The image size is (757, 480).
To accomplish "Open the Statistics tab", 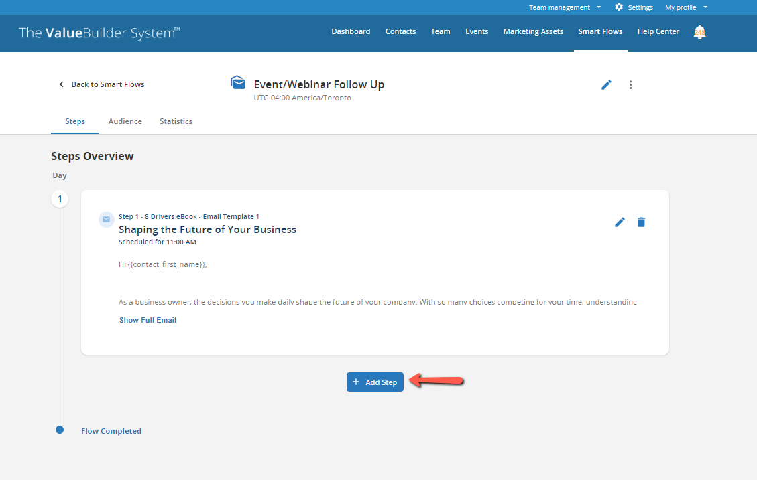I will pos(176,121).
